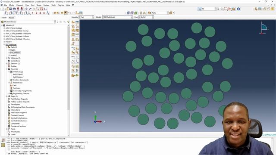The height and width of the screenshot is (155, 276).
Task: Select the Calibrations tree item
Action: pyautogui.click(x=16, y=61)
